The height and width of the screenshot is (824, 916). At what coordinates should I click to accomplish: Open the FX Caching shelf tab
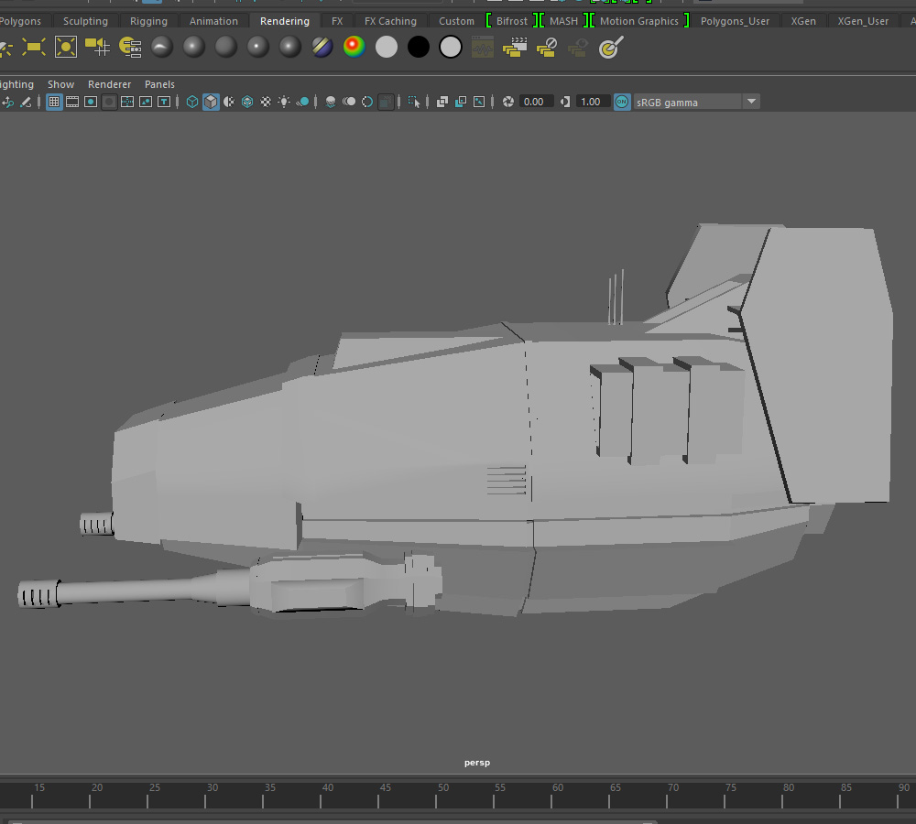pos(390,21)
